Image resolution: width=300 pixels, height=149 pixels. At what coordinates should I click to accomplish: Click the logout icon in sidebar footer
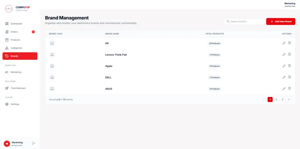click(x=34, y=143)
